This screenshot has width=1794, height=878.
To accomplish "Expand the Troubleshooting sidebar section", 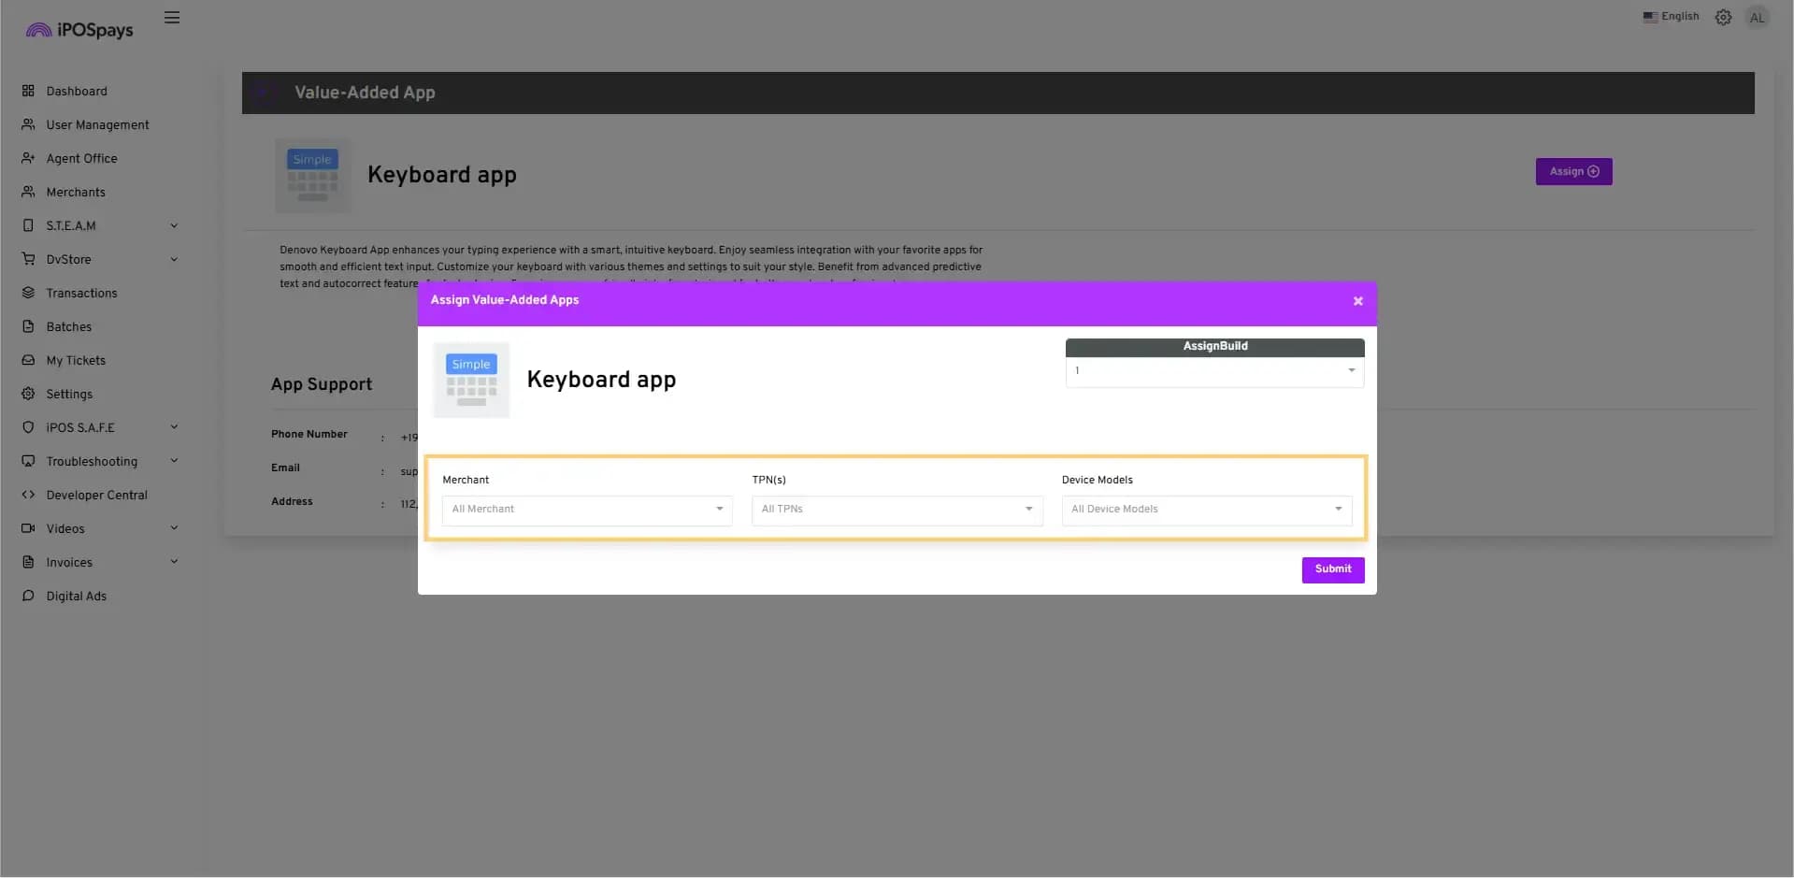I will 174,461.
